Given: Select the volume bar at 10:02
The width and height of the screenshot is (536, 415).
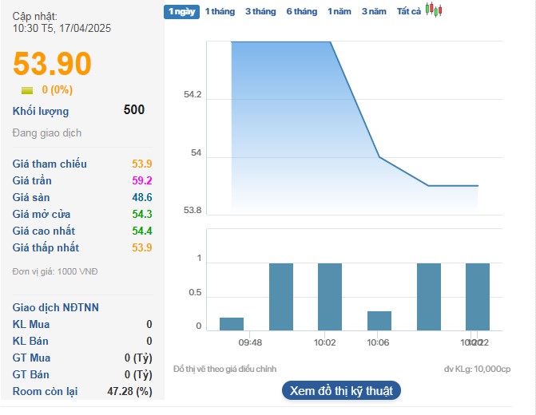Looking at the screenshot, I should 330,296.
